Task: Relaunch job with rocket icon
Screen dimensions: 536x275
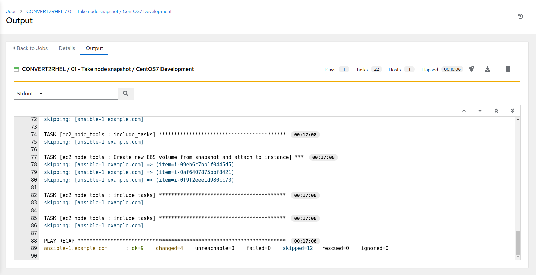Action: [x=471, y=69]
